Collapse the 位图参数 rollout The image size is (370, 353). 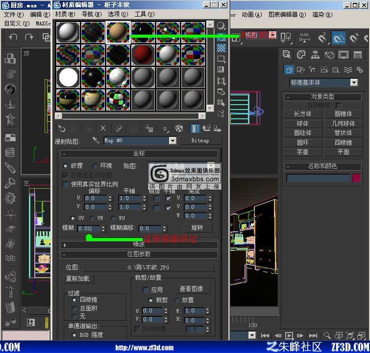coord(139,254)
